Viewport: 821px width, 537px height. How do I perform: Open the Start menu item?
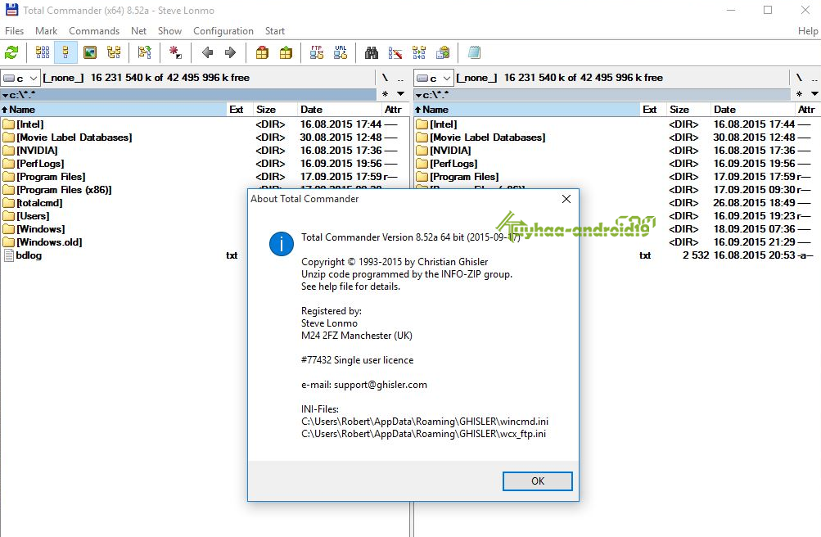[275, 31]
